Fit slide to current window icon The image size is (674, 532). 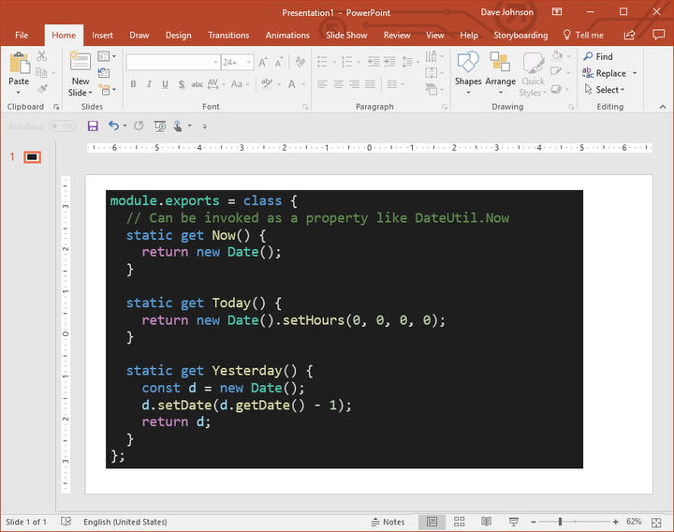click(655, 522)
